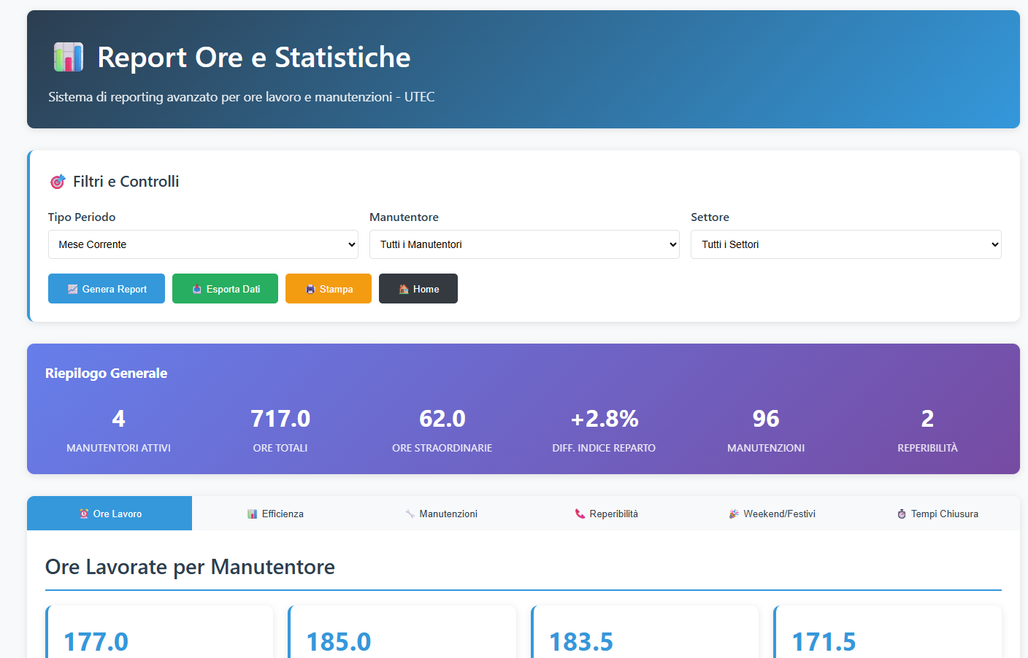
Task: Open the Tipo Periodo dropdown
Action: (203, 244)
